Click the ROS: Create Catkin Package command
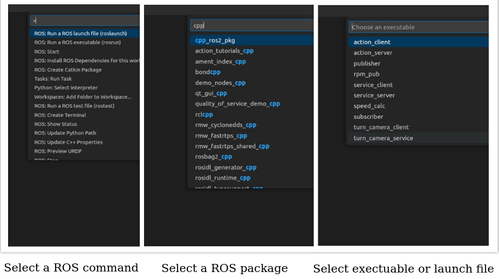This screenshot has height=279, width=499. pyautogui.click(x=68, y=69)
